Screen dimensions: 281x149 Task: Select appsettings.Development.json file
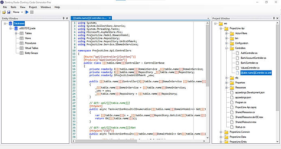tap(250, 92)
